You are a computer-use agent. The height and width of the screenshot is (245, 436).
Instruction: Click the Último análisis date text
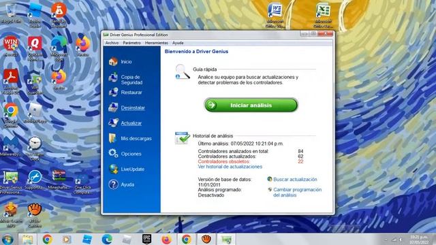pyautogui.click(x=240, y=144)
